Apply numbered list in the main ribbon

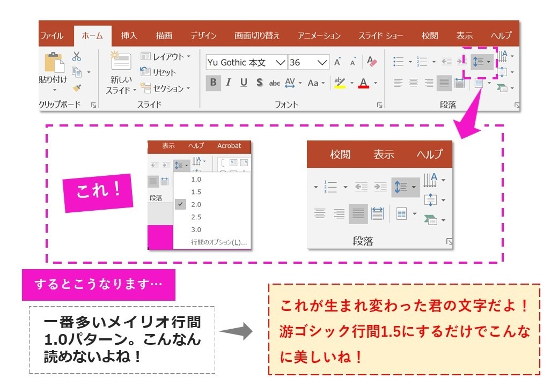pos(422,62)
